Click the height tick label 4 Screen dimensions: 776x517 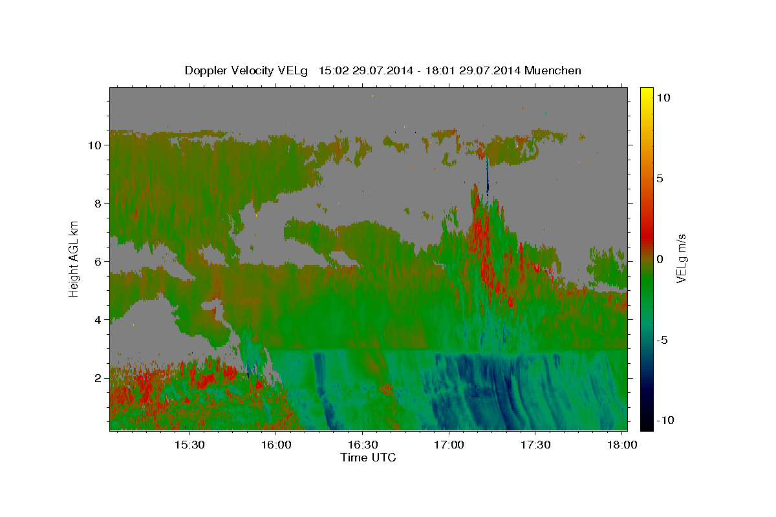click(98, 320)
